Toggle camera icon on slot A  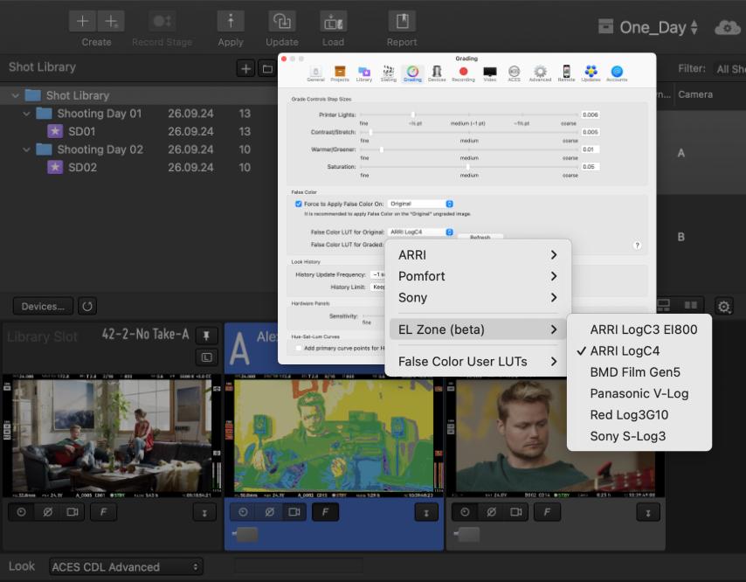point(294,512)
